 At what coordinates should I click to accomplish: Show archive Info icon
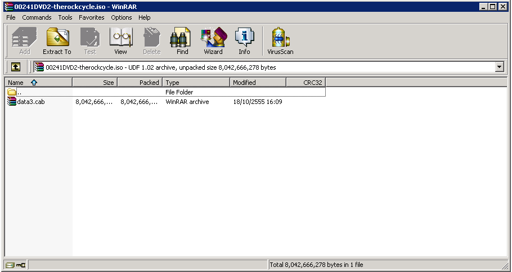(244, 41)
